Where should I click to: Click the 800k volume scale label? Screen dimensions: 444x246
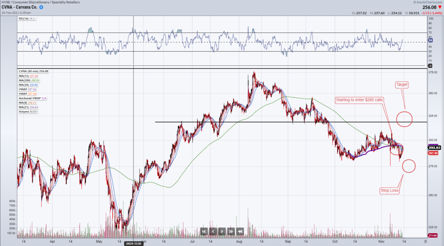[x=12, y=201]
